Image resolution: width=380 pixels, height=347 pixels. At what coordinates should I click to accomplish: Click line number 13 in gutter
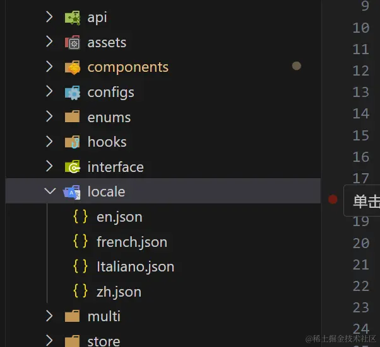point(360,92)
